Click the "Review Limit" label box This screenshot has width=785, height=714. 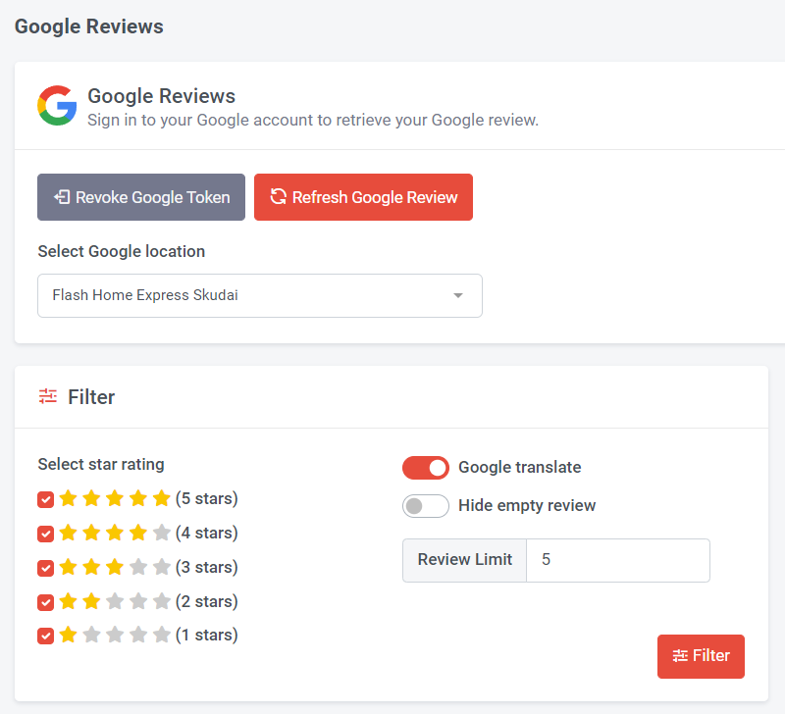pos(464,560)
